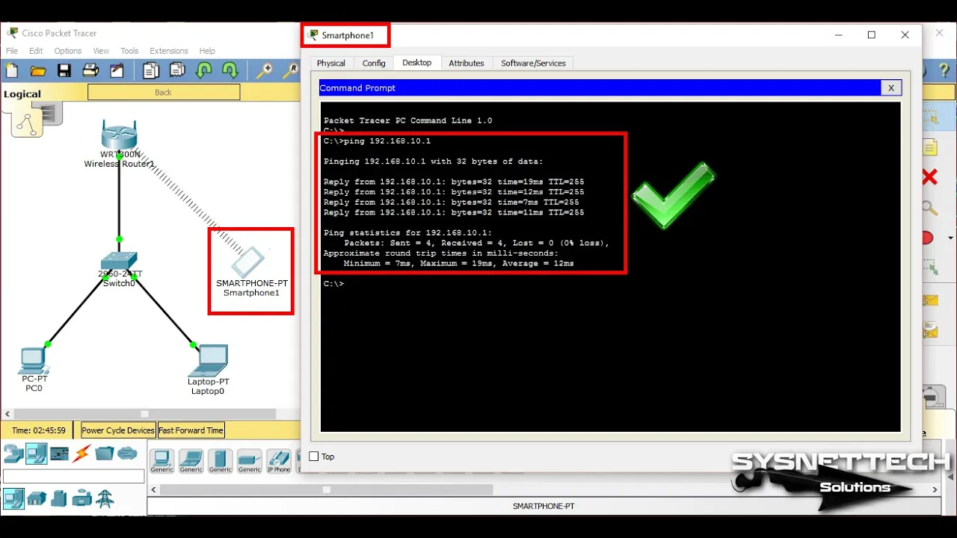
Task: Navigate to root logical topology icon
Action: (x=27, y=124)
